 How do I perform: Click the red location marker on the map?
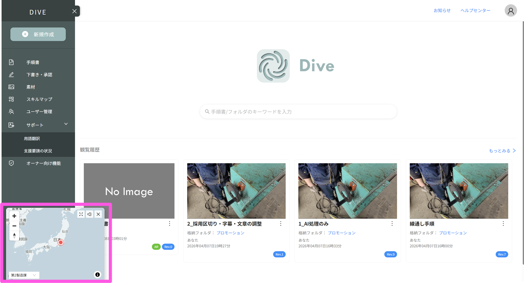point(61,243)
